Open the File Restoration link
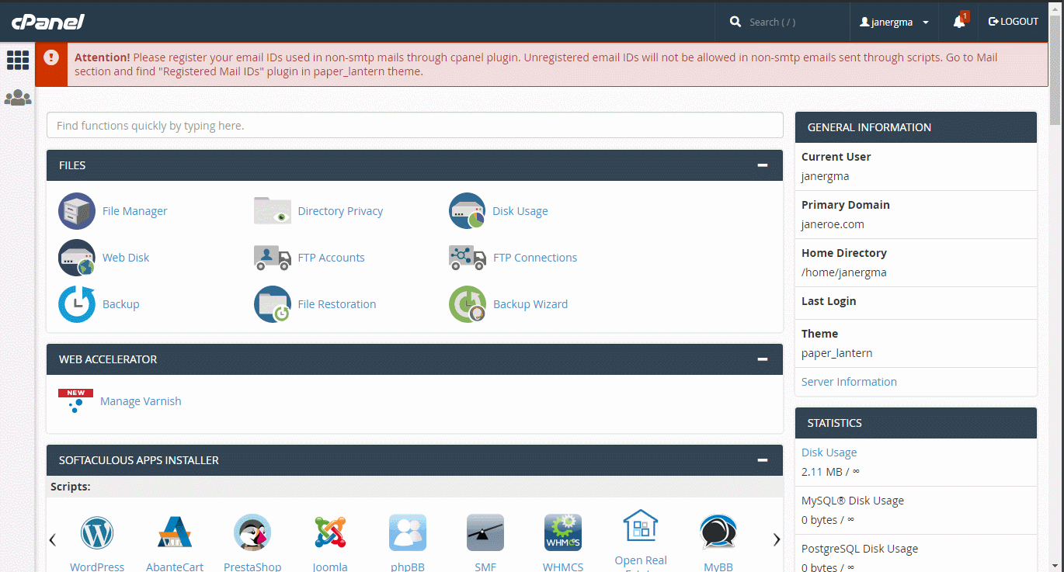This screenshot has width=1064, height=572. [337, 304]
